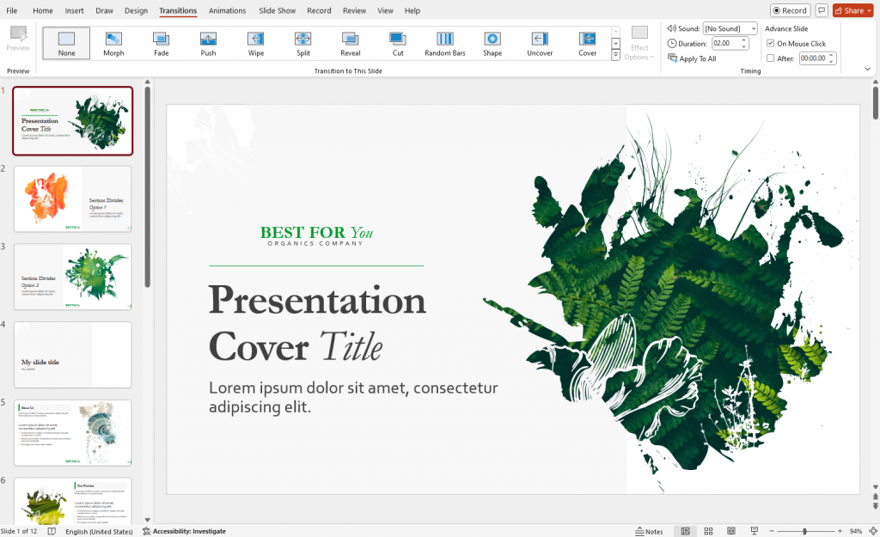Click the Presentation Cover Title text
880x537 pixels.
coord(317,323)
